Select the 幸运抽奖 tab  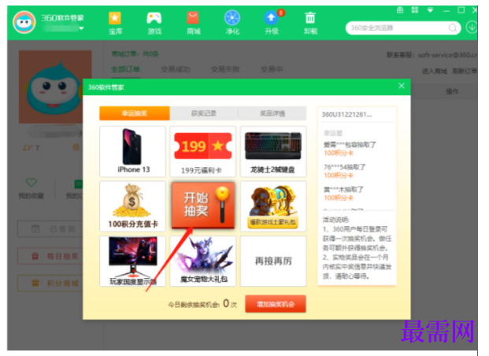tap(135, 113)
